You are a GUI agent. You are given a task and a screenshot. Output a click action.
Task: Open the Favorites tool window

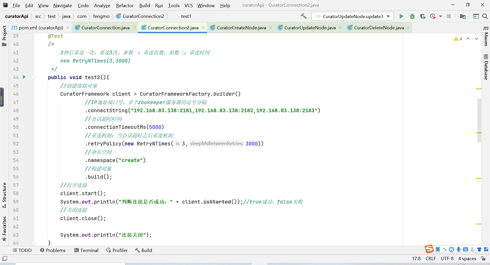click(4, 229)
